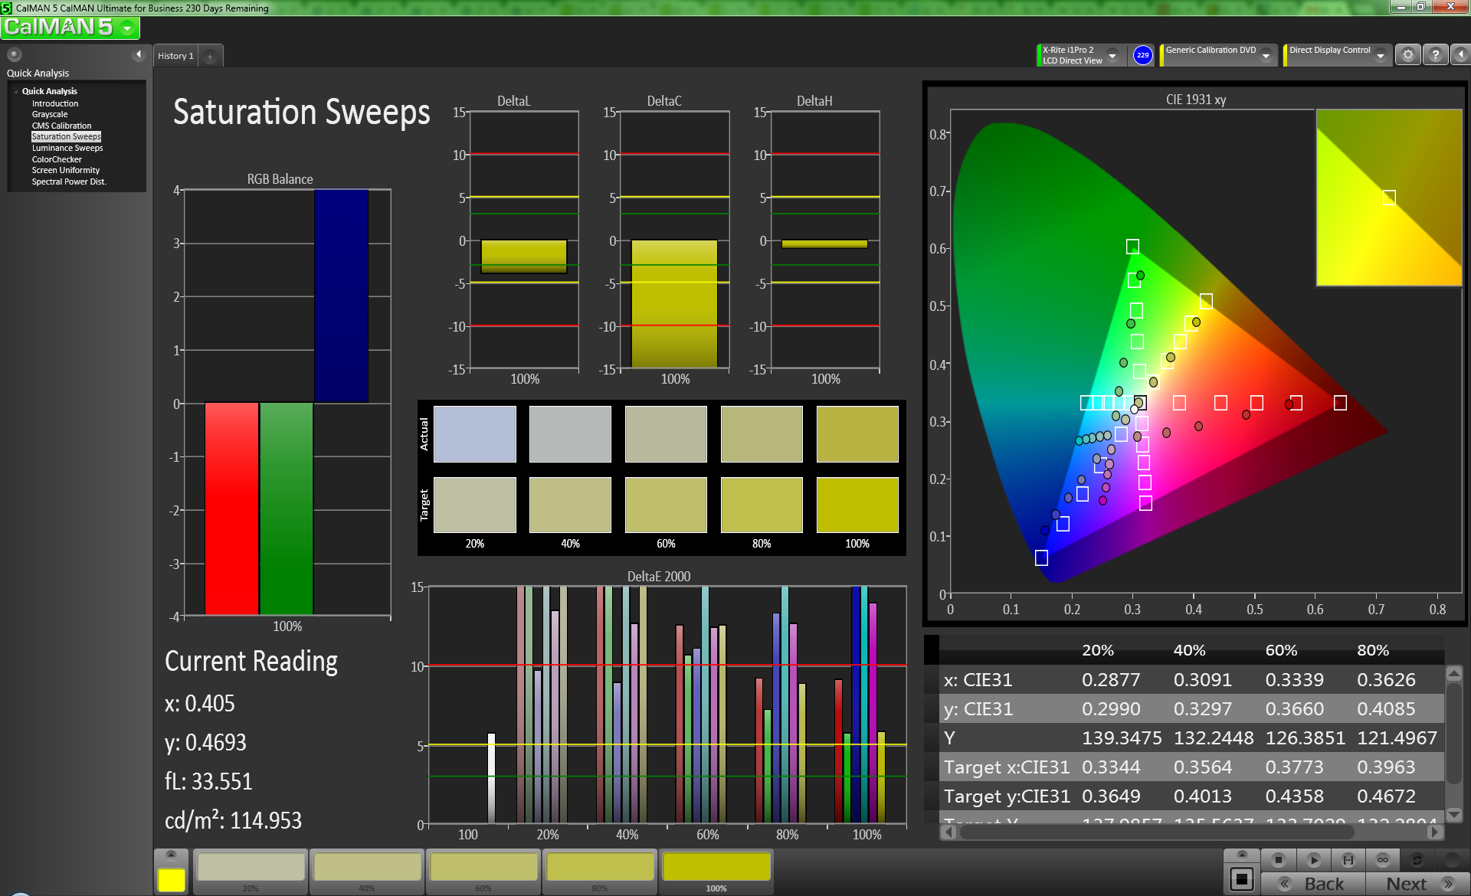Click the blue 229 meter timer badge

pos(1142,55)
